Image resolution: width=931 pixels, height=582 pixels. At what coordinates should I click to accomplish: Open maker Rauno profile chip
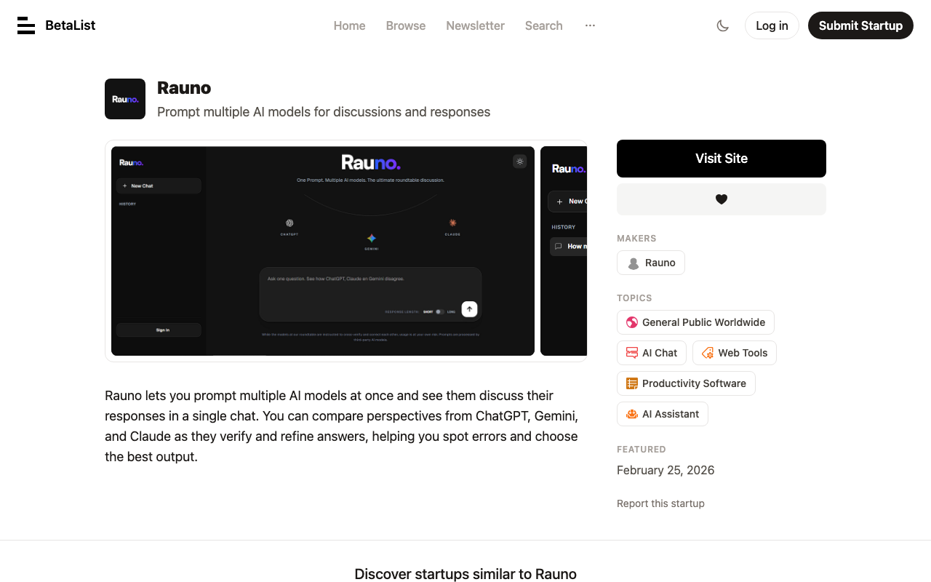651,263
